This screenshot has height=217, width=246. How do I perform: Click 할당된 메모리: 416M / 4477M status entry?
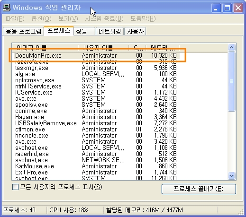point(145,210)
